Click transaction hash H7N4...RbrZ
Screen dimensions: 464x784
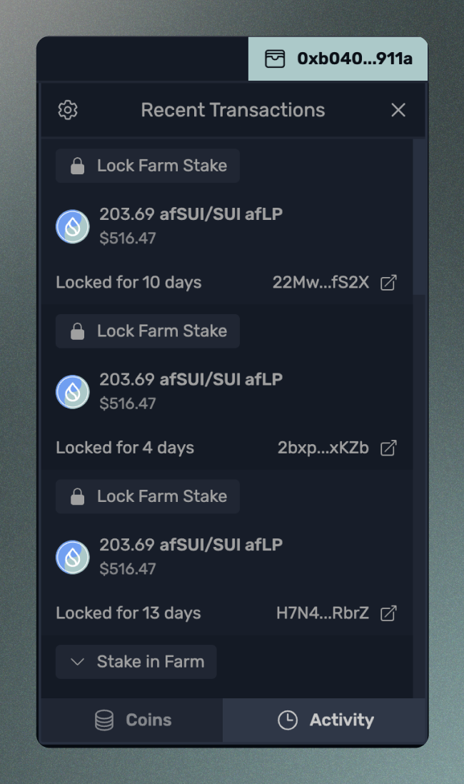(x=322, y=613)
